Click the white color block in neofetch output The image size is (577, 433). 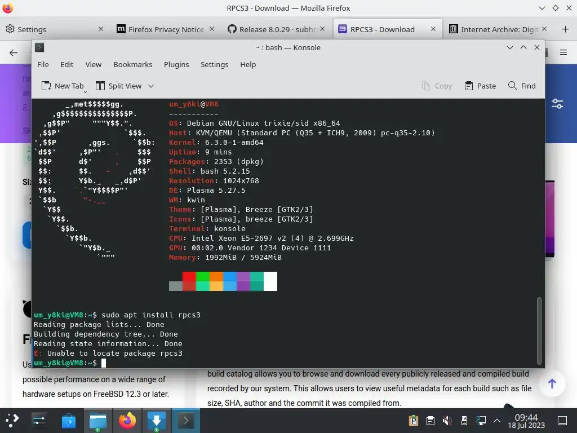tap(270, 281)
